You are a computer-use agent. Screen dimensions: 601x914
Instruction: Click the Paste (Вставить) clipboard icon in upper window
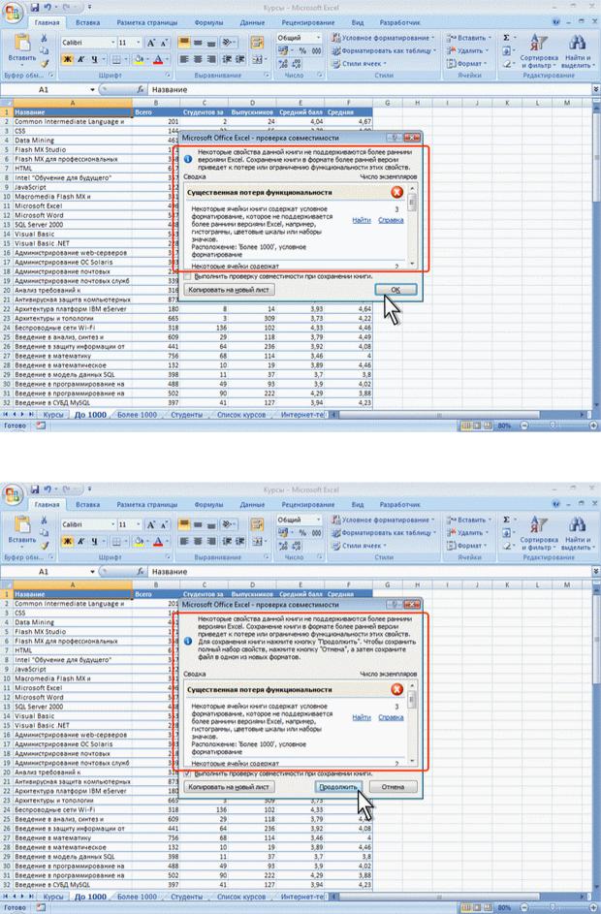click(x=21, y=43)
